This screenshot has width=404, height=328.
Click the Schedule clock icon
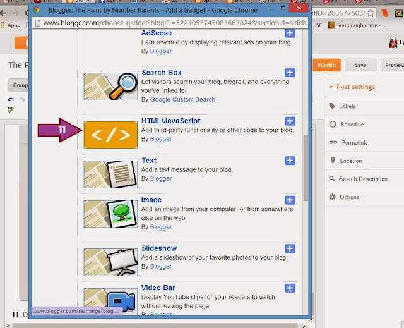tap(333, 125)
